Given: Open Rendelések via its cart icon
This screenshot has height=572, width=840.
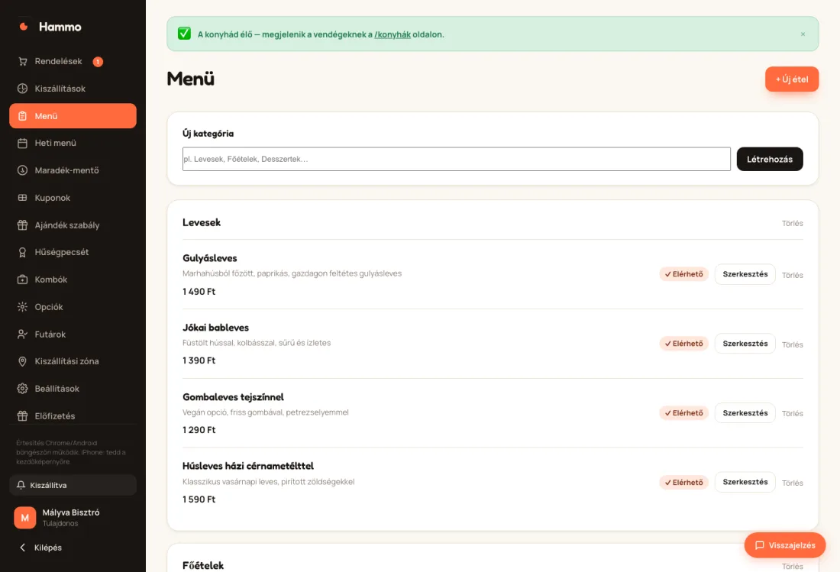Looking at the screenshot, I should point(22,62).
